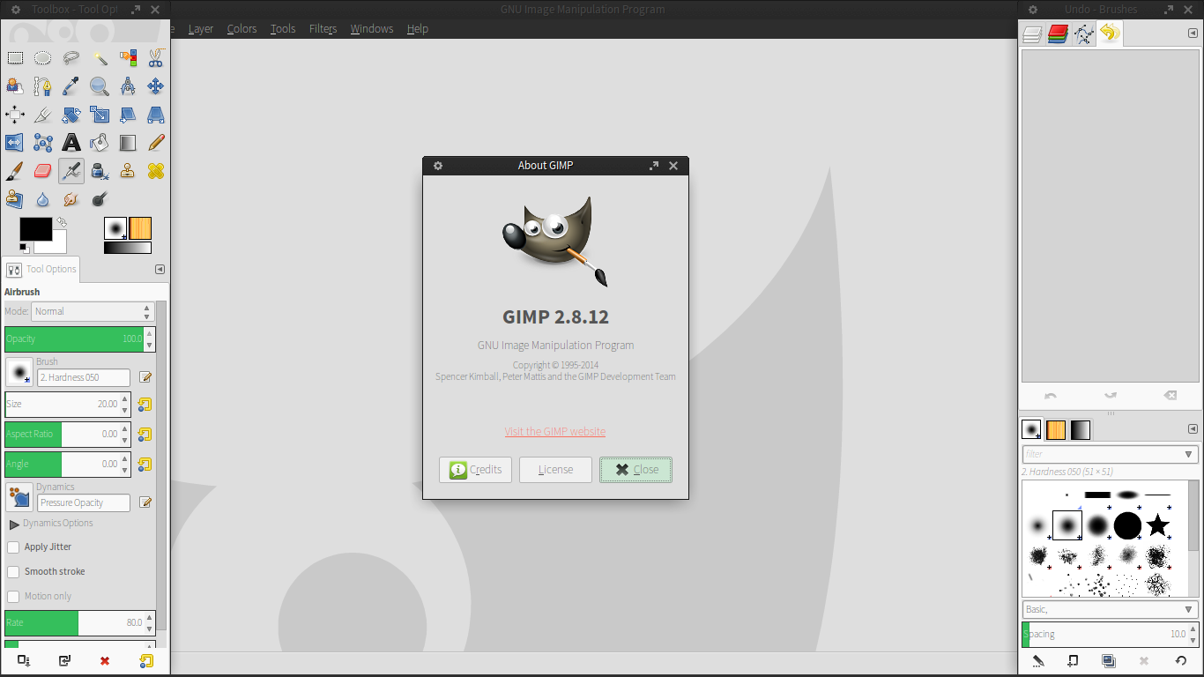Activate the Fuzzy Select magic wand
Screen dimensions: 1204x677
click(100, 58)
